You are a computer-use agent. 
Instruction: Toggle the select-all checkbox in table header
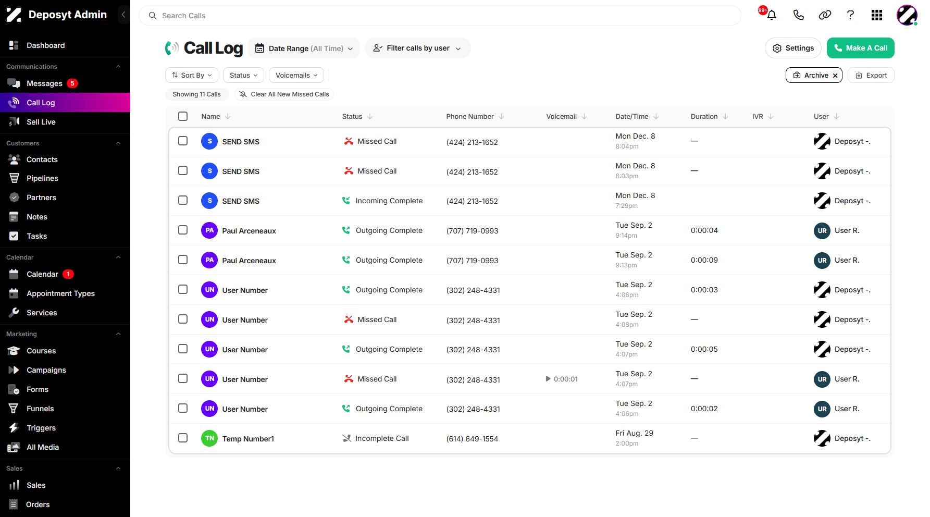183,116
